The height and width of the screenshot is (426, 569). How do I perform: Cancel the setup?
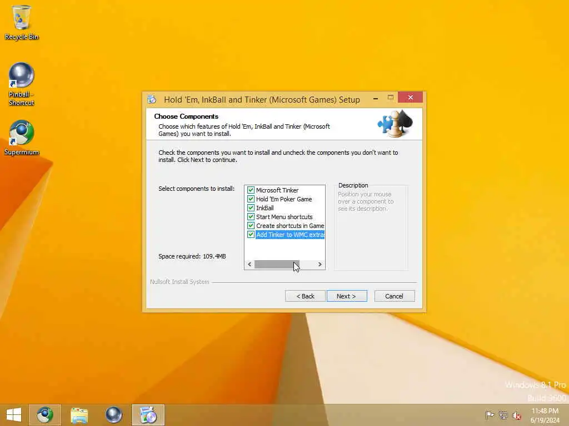394,296
